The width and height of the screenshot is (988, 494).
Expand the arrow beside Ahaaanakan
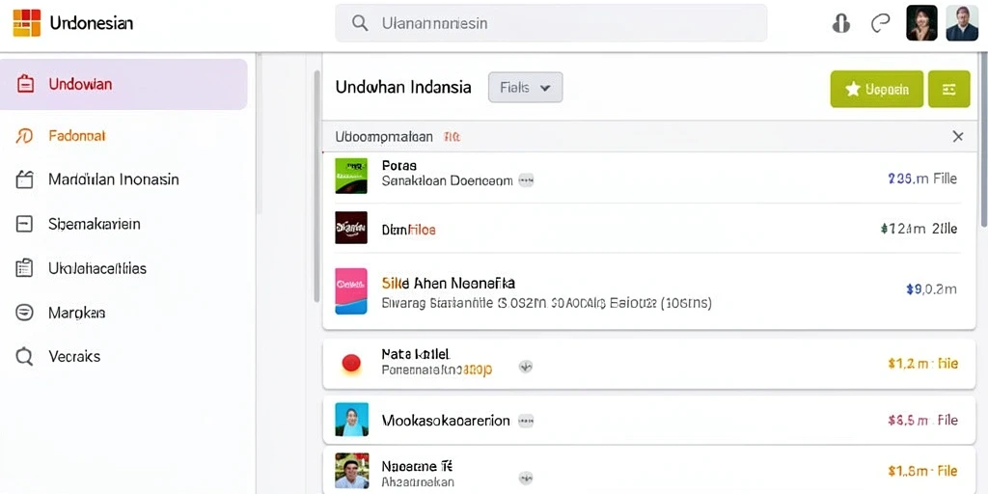click(526, 478)
